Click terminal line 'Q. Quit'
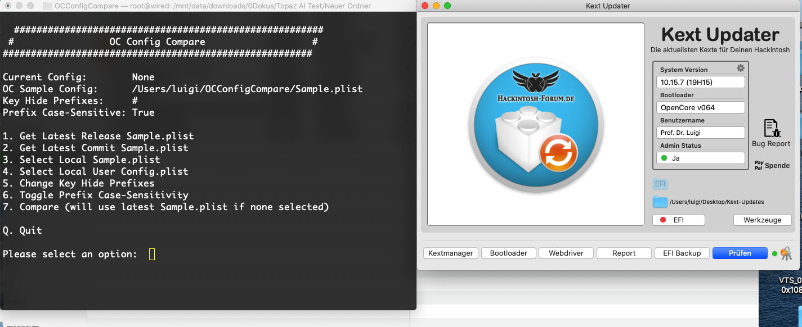The width and height of the screenshot is (802, 327). (x=22, y=230)
